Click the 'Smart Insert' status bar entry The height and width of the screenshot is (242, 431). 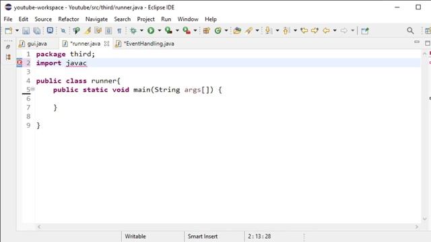click(x=203, y=236)
